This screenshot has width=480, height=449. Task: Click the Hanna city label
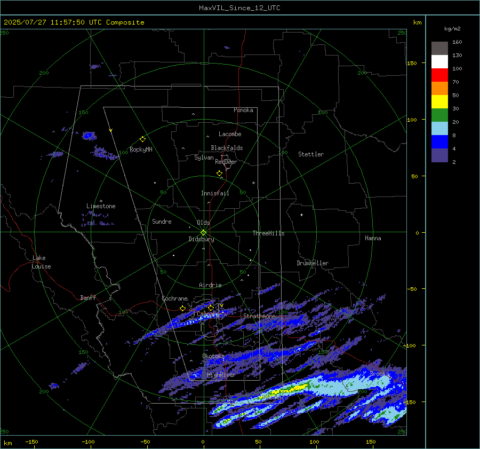(373, 238)
